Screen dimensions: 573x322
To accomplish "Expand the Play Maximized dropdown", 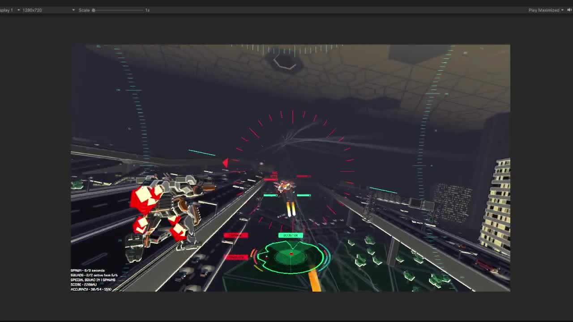I will (x=546, y=10).
